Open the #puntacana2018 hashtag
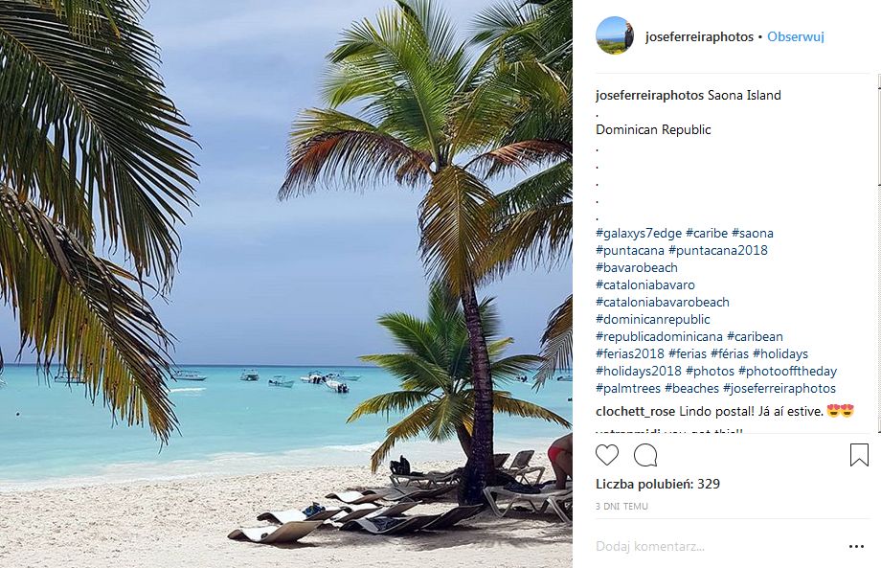Viewport: 881px width, 568px height. coord(718,250)
